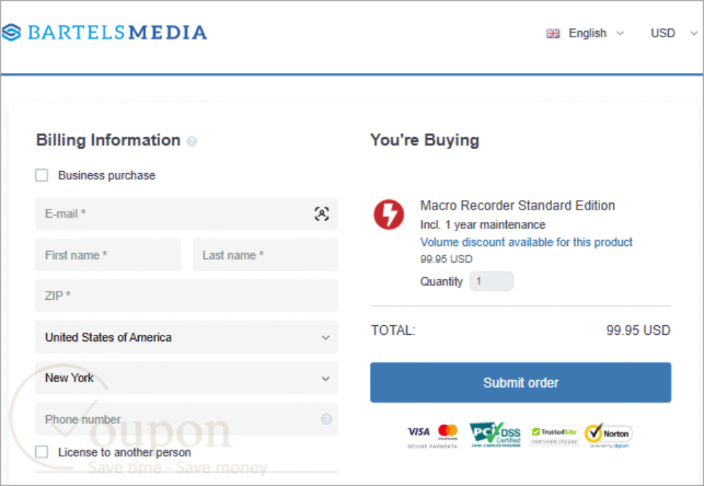
Task: Click the autofill contact icon in E-mail field
Action: [x=322, y=214]
